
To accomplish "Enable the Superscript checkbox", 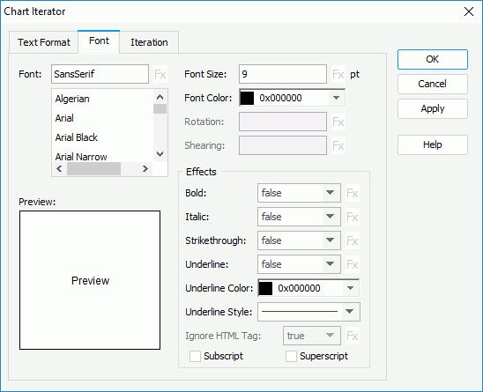I will pos(291,356).
